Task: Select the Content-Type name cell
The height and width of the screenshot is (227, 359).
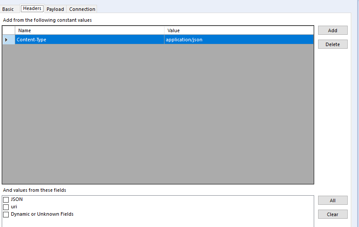Action: click(x=90, y=40)
